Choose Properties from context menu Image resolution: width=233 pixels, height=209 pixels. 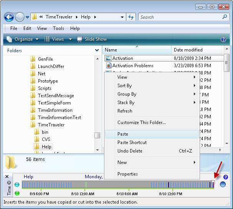(152, 174)
